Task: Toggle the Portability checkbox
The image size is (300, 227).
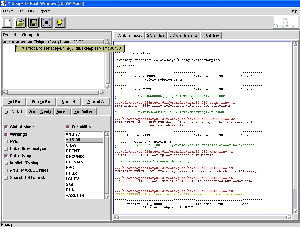Action: 68,127
